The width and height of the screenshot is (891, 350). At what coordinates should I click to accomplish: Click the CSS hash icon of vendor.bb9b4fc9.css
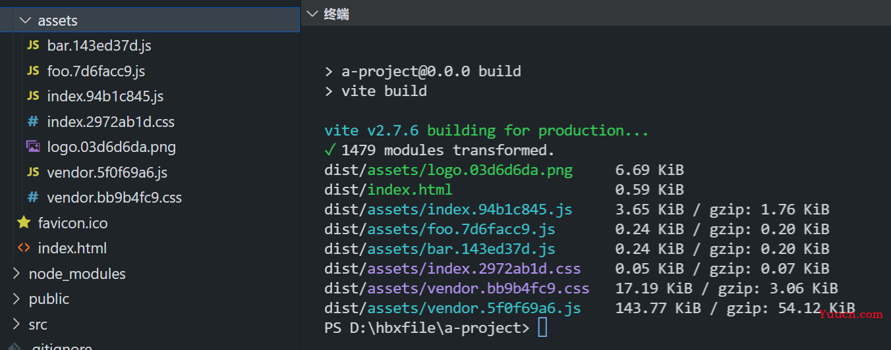pos(33,197)
